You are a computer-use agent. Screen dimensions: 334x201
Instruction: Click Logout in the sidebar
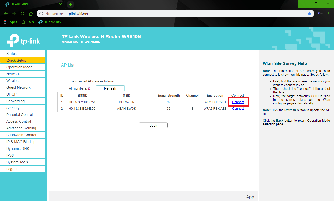pos(22,169)
